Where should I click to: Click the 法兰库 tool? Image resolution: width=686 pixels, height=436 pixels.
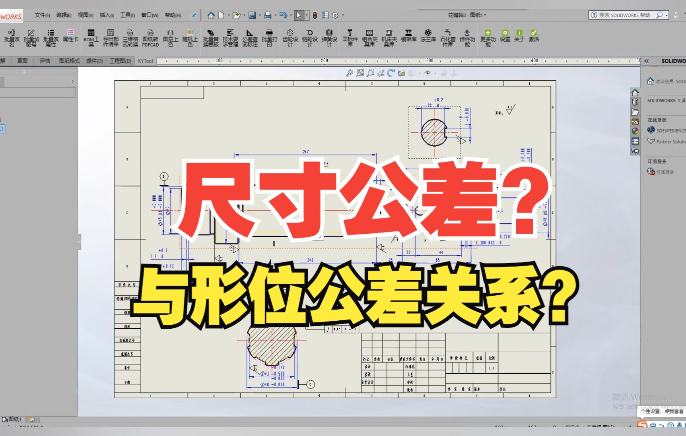point(428,36)
